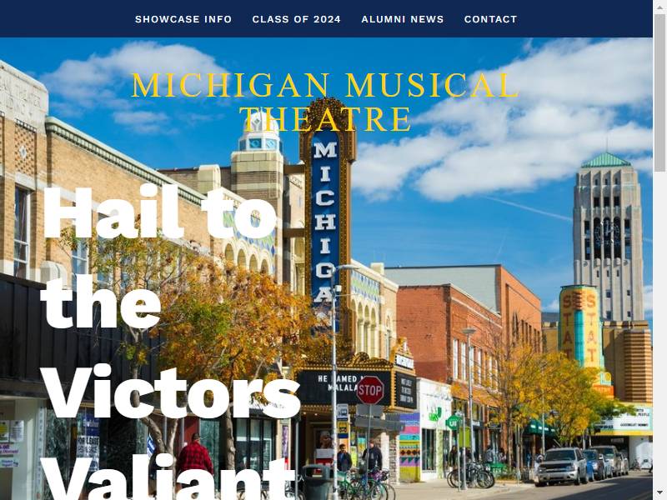Click the green trash can on the sidewalk
The image size is (667, 500).
point(318,482)
